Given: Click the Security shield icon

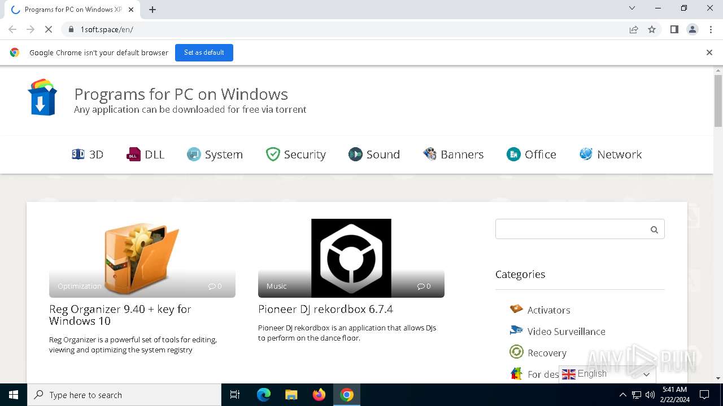Looking at the screenshot, I should coord(273,154).
